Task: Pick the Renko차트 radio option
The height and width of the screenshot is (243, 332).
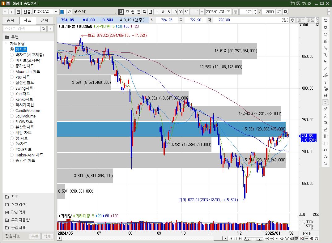Action: click(x=12, y=99)
